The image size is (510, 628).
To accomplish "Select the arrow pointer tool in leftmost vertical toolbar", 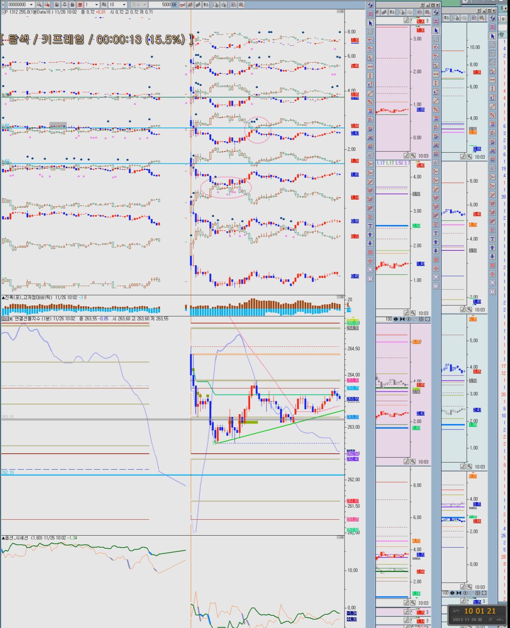I will [370, 23].
